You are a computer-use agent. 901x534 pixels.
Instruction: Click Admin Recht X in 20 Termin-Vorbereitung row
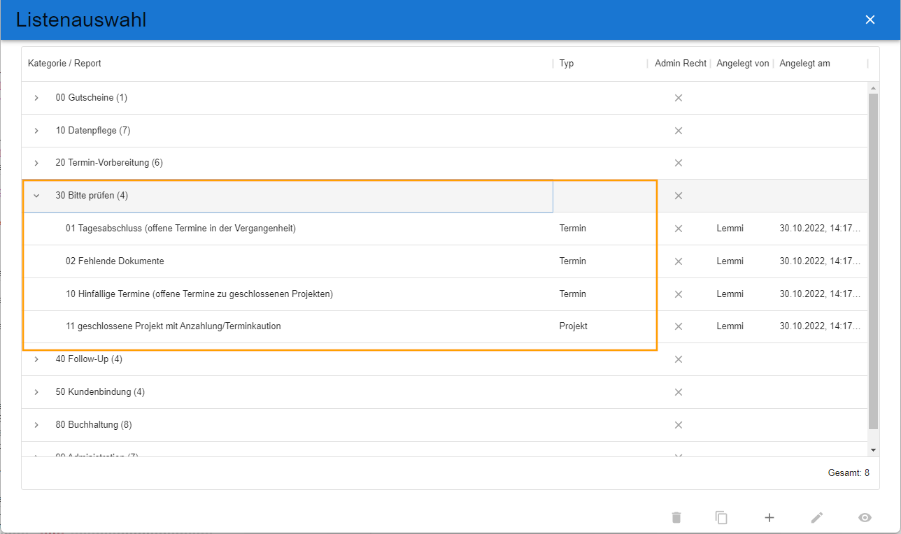coord(678,163)
